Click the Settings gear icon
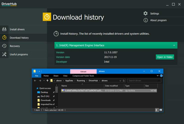The height and width of the screenshot is (124, 184). coord(145,13)
